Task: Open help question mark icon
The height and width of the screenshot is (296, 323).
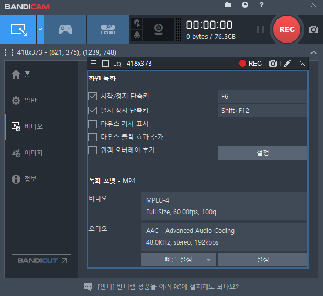Action: click(261, 5)
